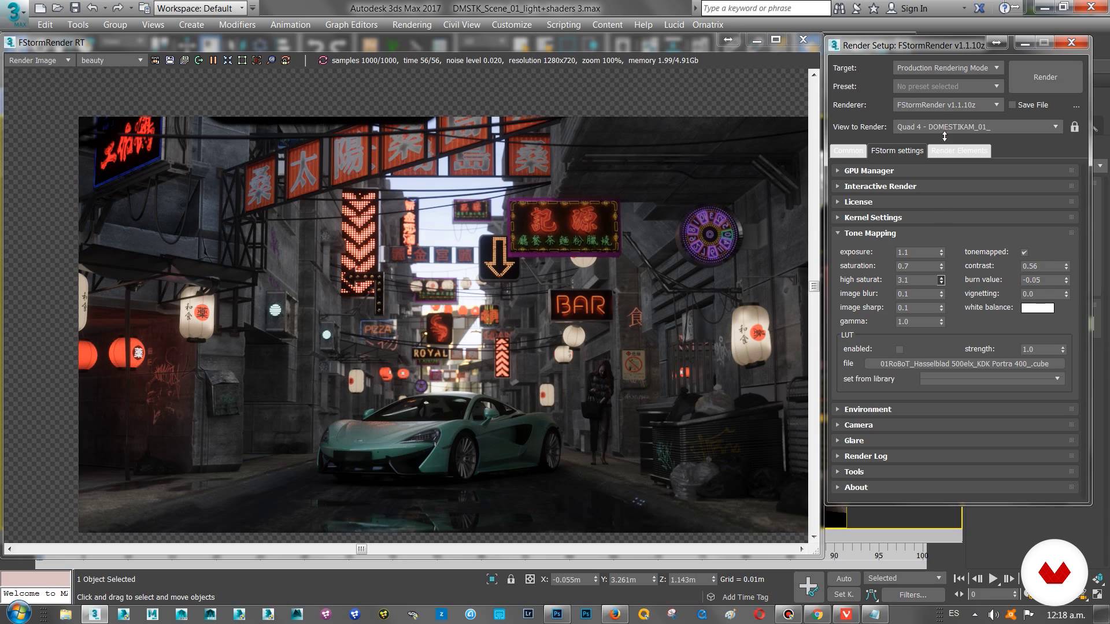Click the high saturat spinner arrows
This screenshot has width=1110, height=624.
click(x=941, y=280)
